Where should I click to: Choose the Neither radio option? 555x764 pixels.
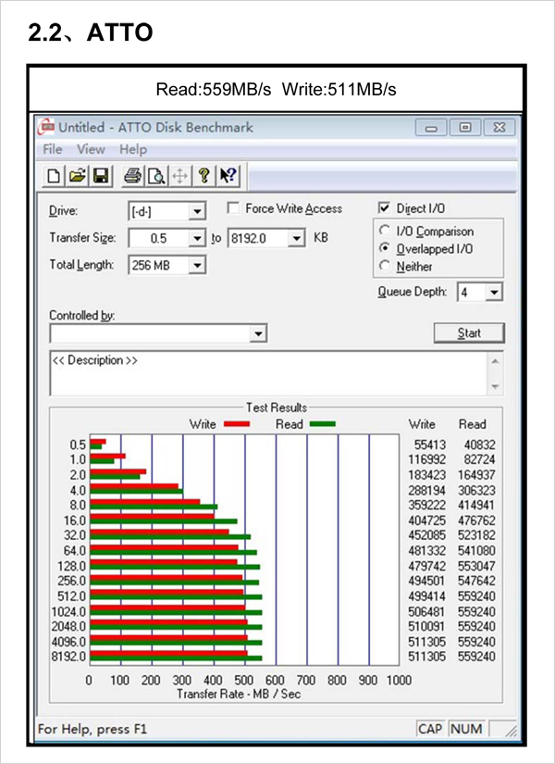tap(385, 266)
